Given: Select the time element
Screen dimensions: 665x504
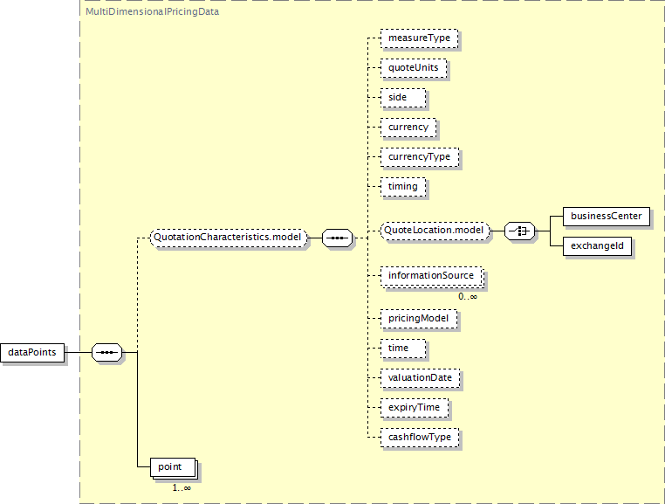Looking at the screenshot, I should point(403,349).
